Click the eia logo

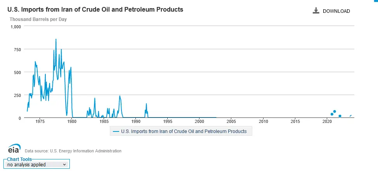(x=14, y=149)
